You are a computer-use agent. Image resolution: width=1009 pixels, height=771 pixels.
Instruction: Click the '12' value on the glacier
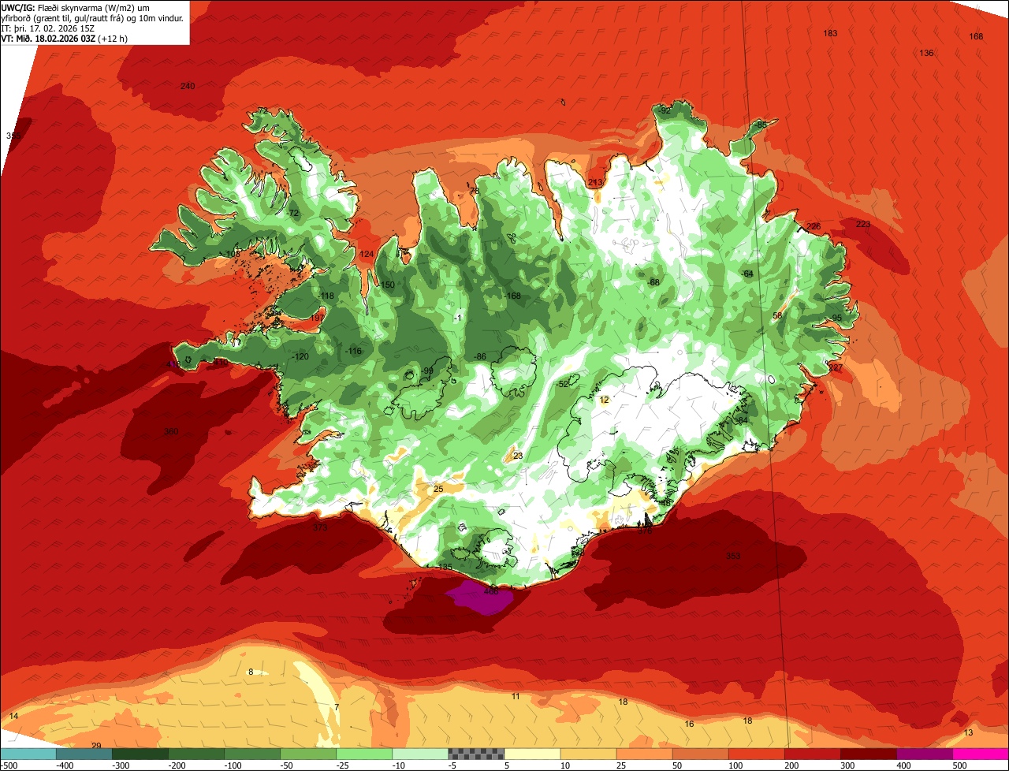coord(604,400)
